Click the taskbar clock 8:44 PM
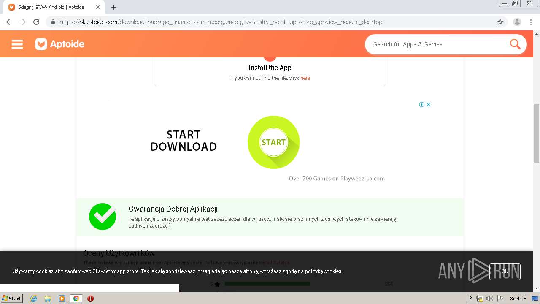Image resolution: width=540 pixels, height=304 pixels. (x=518, y=299)
